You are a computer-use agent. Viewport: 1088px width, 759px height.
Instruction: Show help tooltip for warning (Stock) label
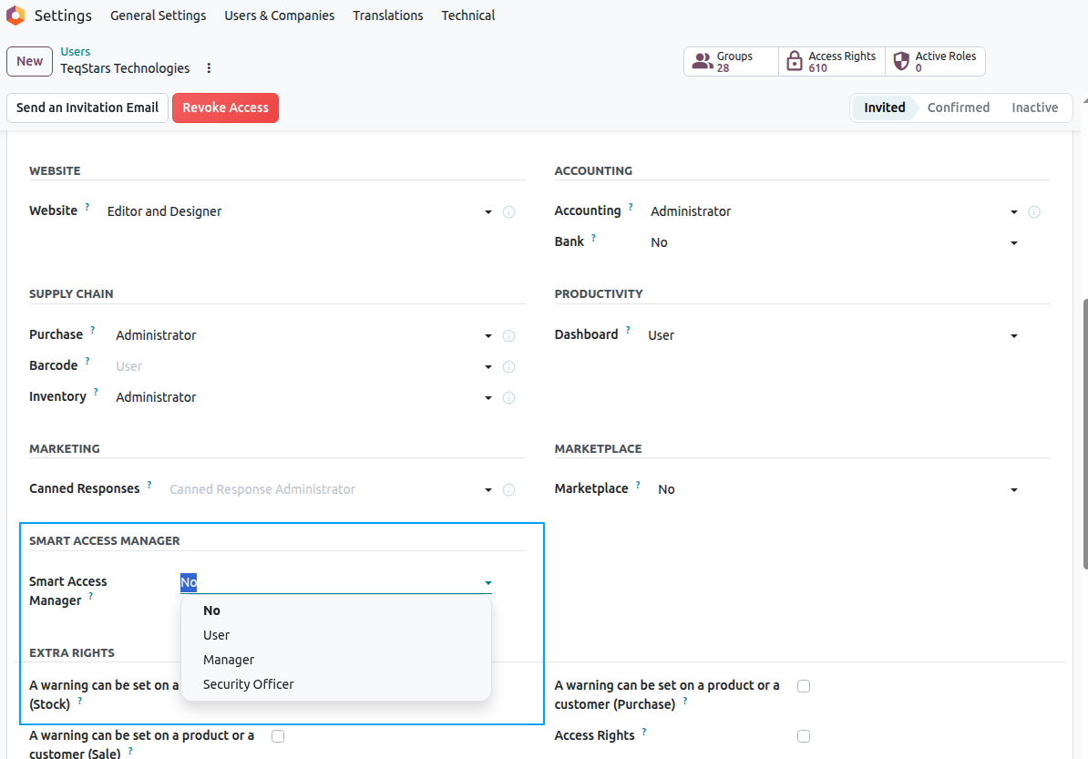tap(80, 701)
